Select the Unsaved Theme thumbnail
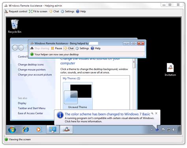187x148 pixels. point(78,96)
